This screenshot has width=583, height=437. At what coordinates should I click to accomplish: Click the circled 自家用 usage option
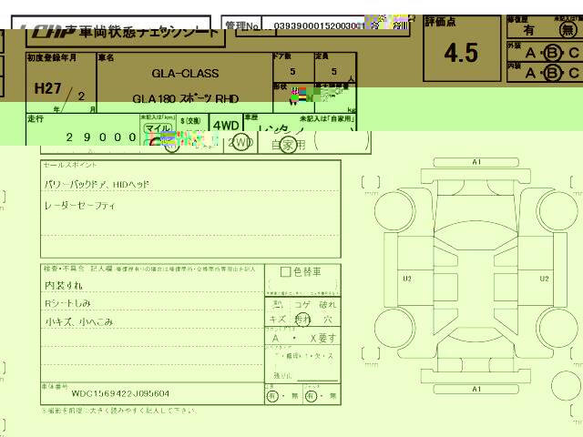pyautogui.click(x=289, y=145)
